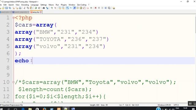Click the taskbar search magnifier
The image size is (196, 110).
(x=9, y=109)
